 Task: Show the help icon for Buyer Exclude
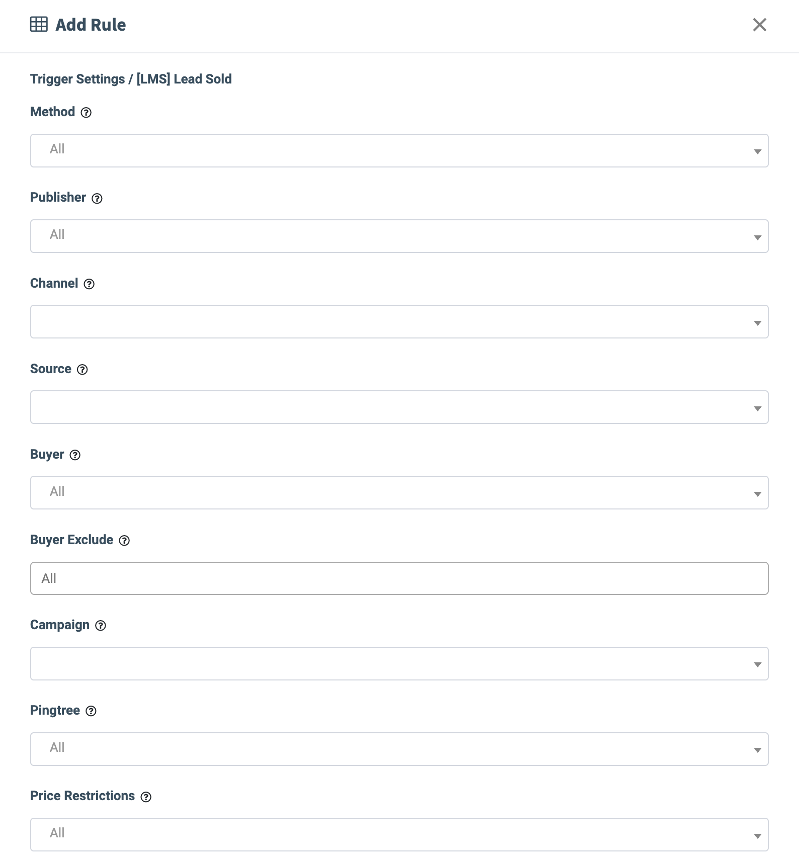124,541
